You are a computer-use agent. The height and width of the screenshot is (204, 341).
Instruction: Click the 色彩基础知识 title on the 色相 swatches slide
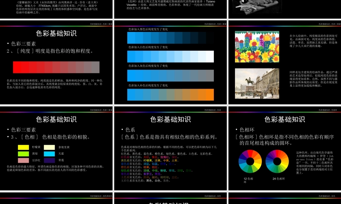coord(56,119)
